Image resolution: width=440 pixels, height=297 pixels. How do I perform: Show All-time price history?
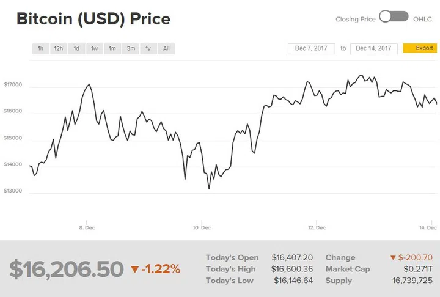point(166,49)
